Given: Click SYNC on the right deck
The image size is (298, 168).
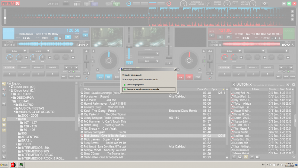Looking at the screenshot, I should [197, 77].
